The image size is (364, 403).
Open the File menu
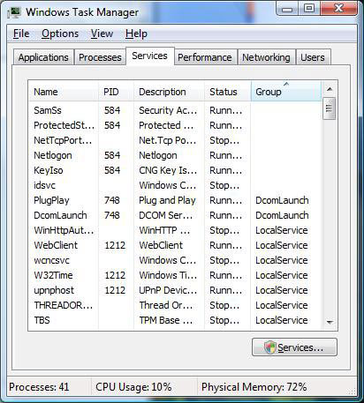(x=21, y=34)
